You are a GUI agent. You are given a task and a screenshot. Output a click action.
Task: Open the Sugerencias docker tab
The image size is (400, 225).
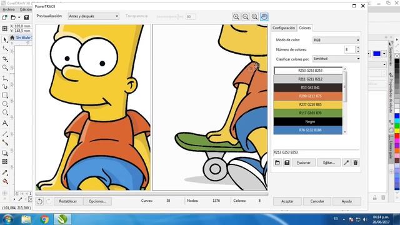click(x=391, y=53)
